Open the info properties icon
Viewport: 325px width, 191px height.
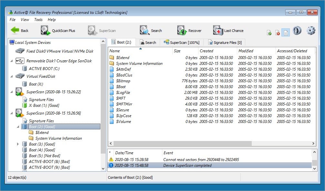tap(297, 30)
